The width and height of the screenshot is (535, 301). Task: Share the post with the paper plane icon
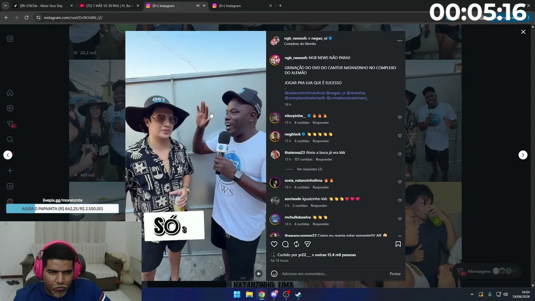coord(308,244)
